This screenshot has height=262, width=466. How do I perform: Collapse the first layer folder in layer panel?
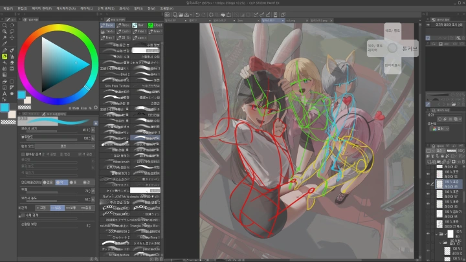(x=436, y=234)
